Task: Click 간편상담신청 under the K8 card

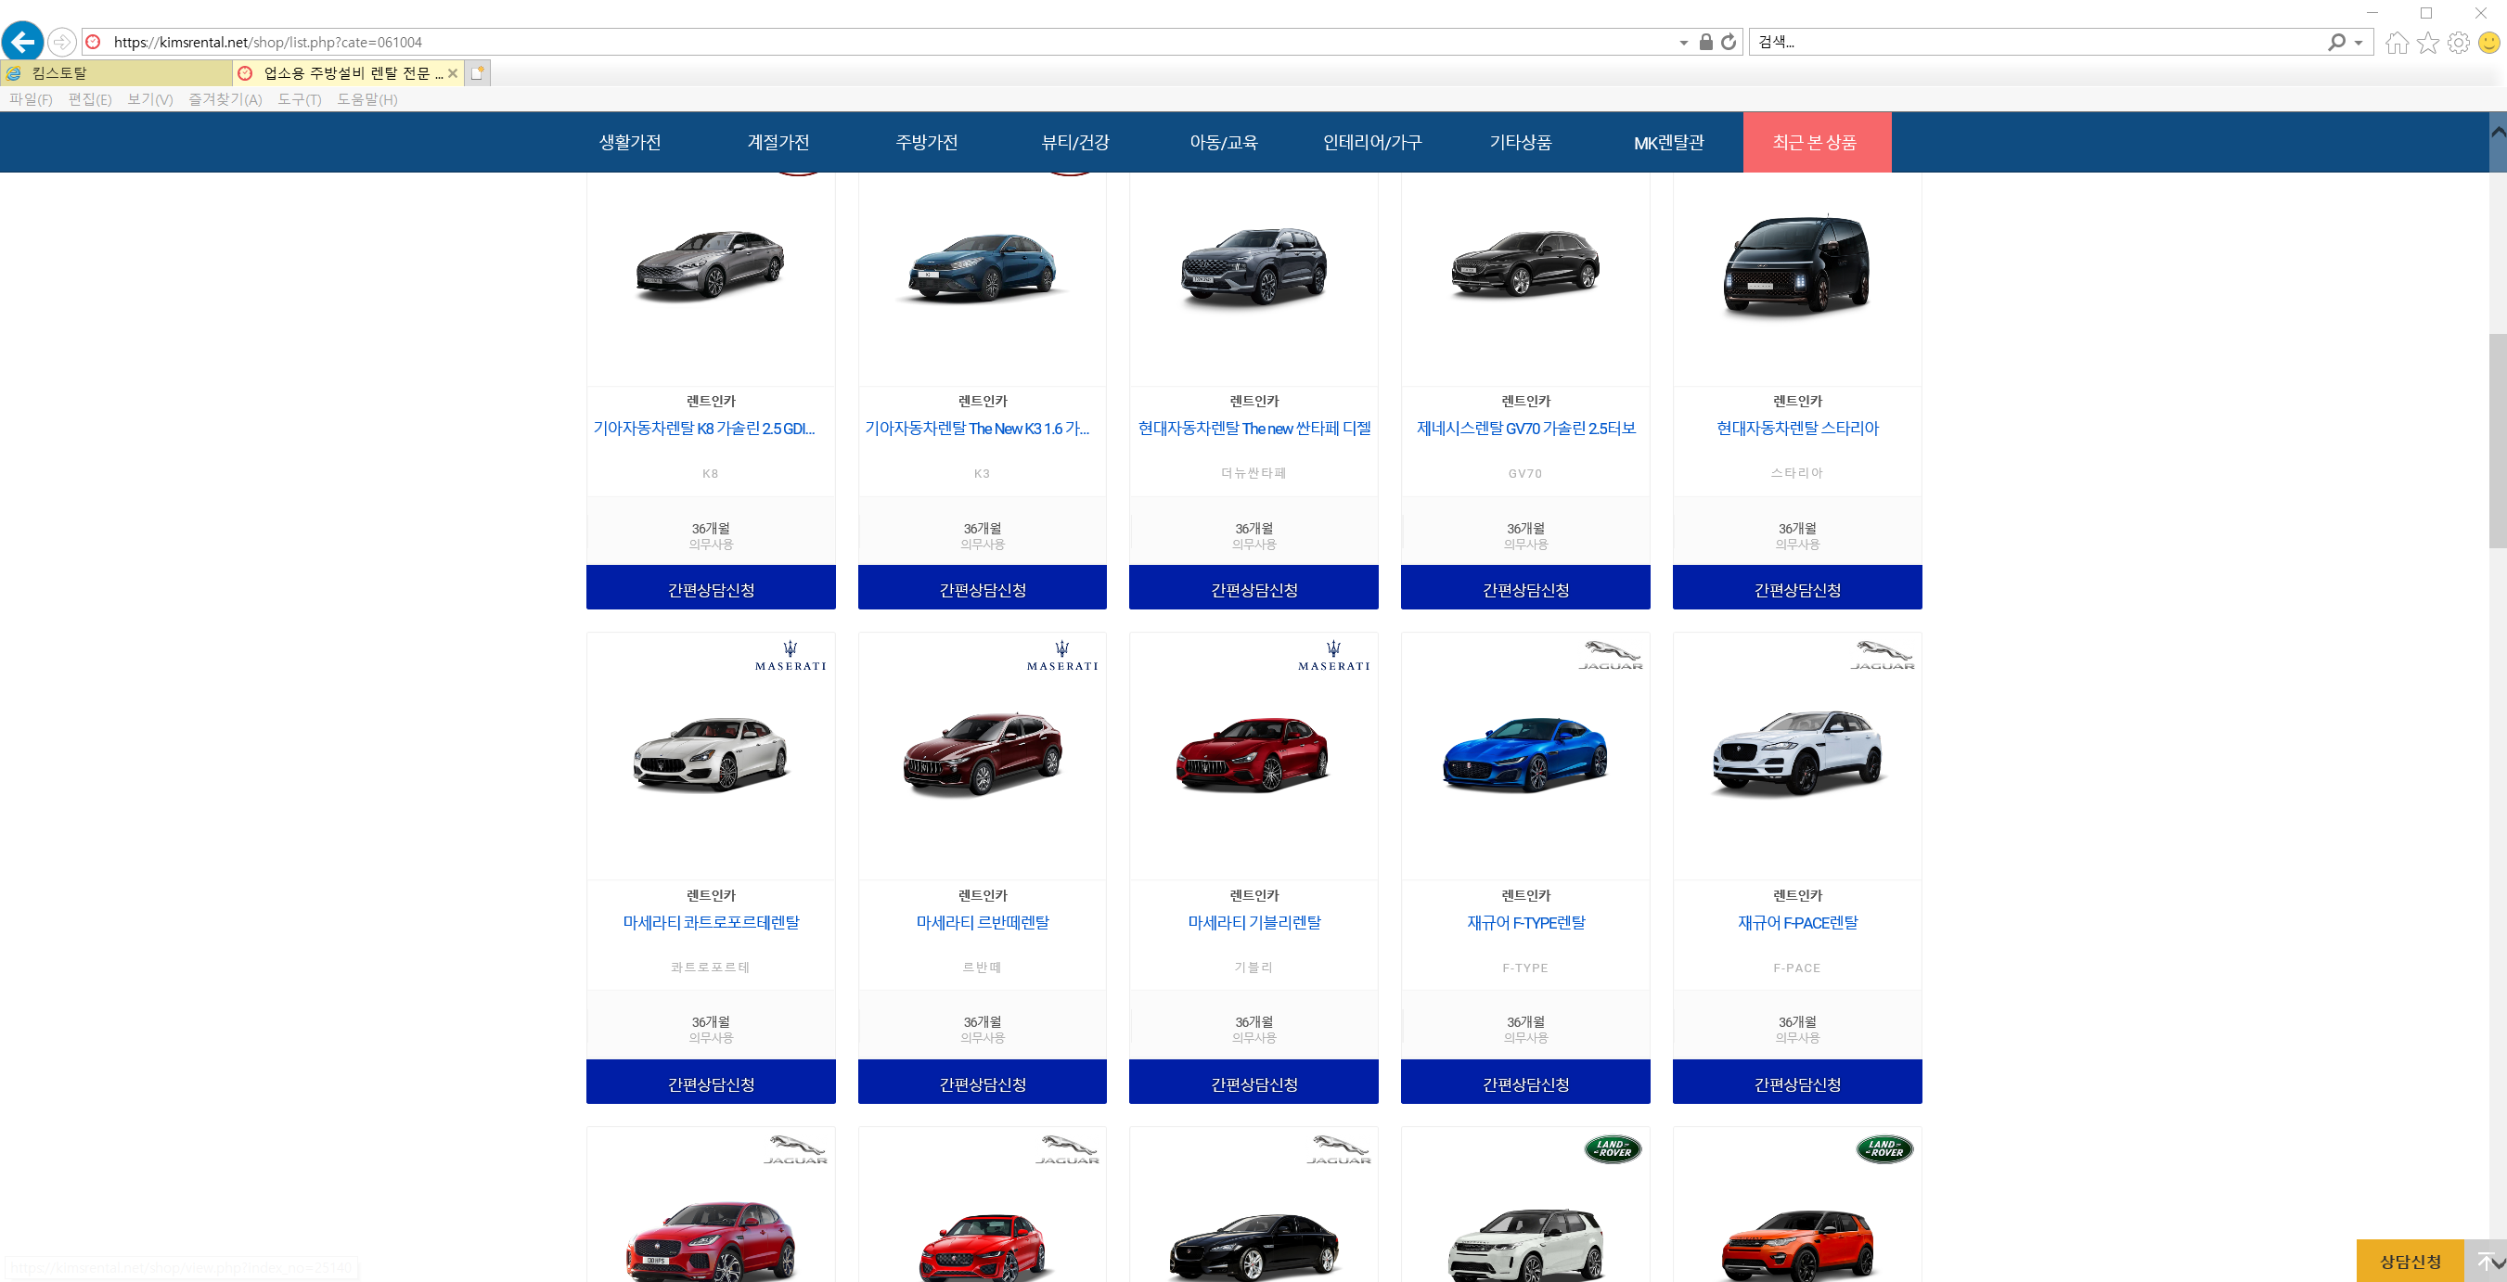Action: [711, 587]
